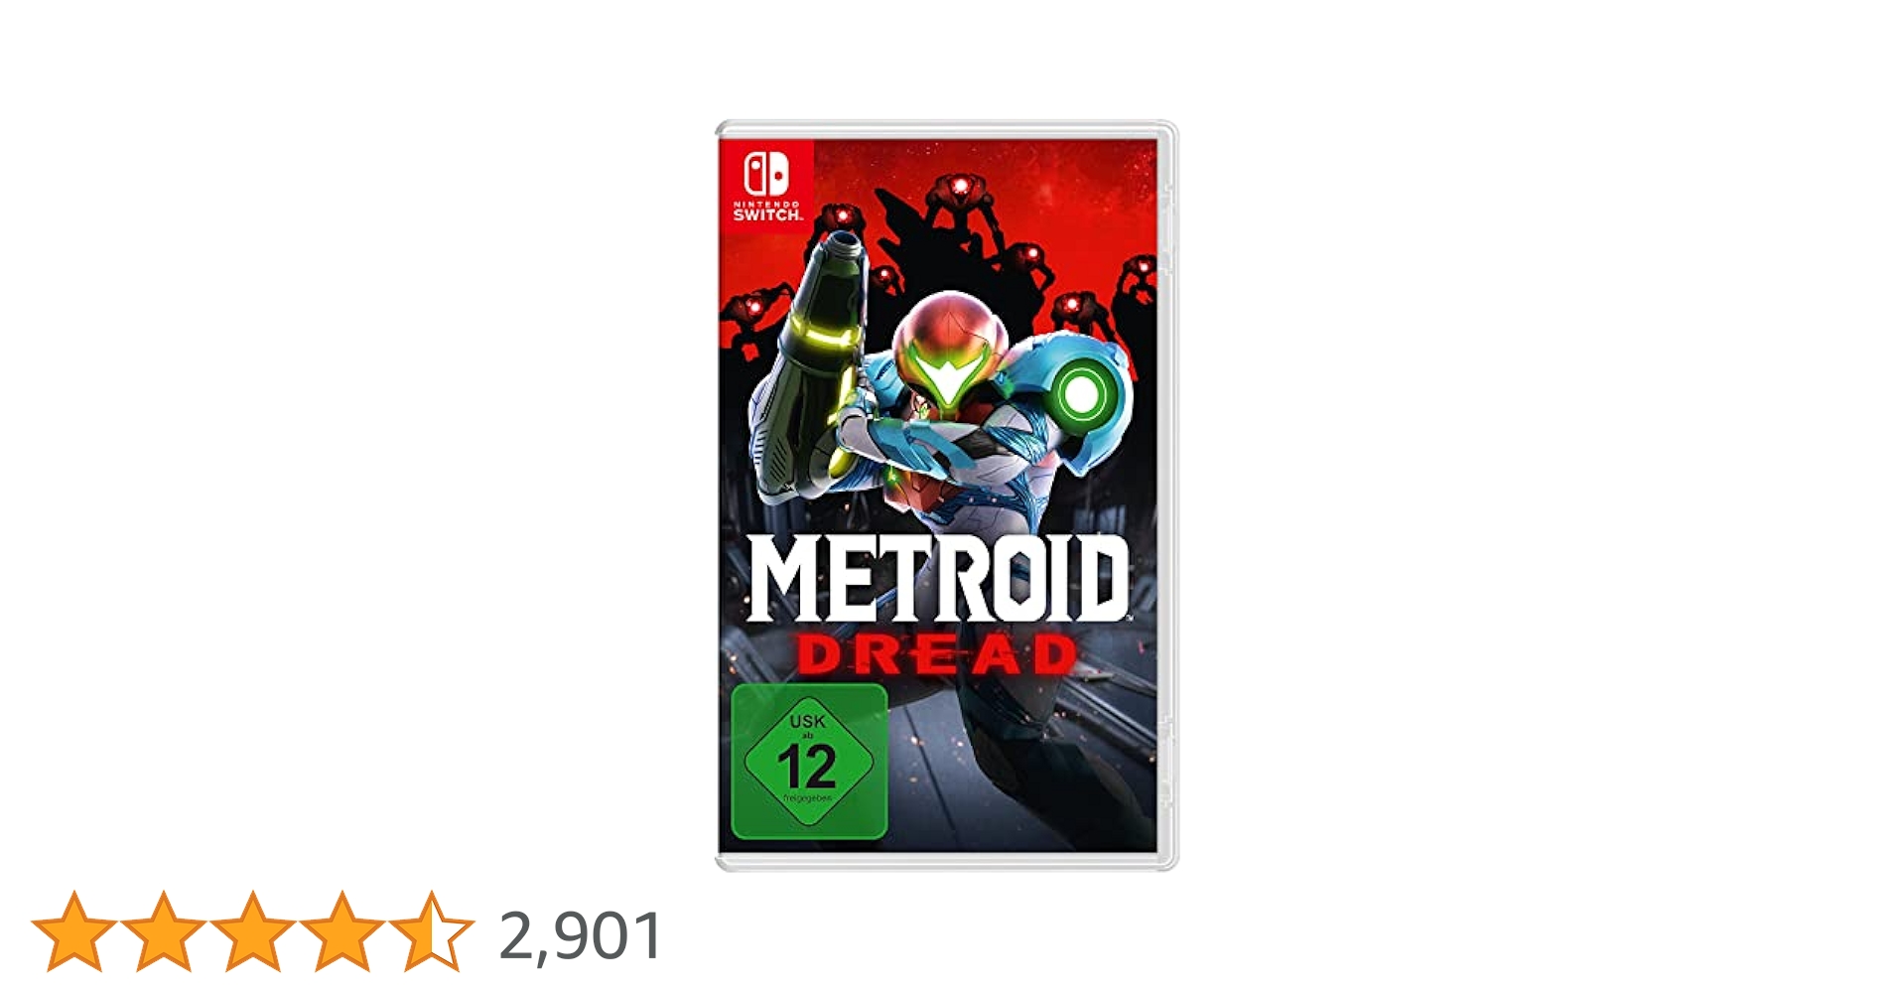Click Samus's red helmet on the cover
1896x993 pixels.
(x=950, y=348)
